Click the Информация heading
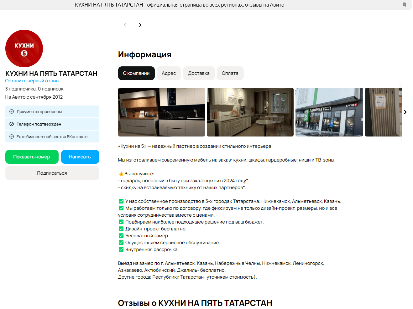 (x=145, y=54)
